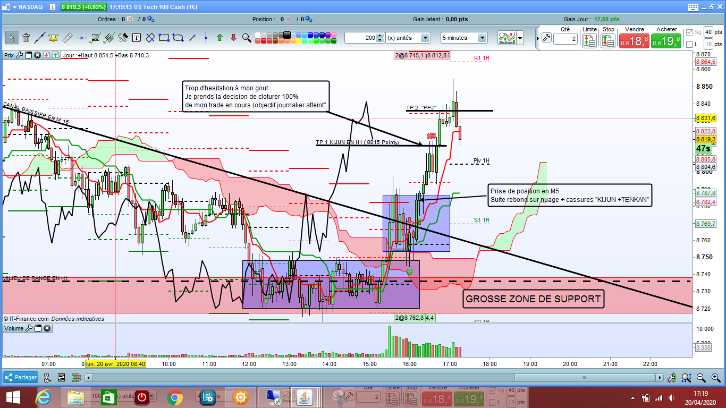Pick the rectangle drawing tool
Image resolution: width=726 pixels, height=408 pixels.
[x=164, y=38]
